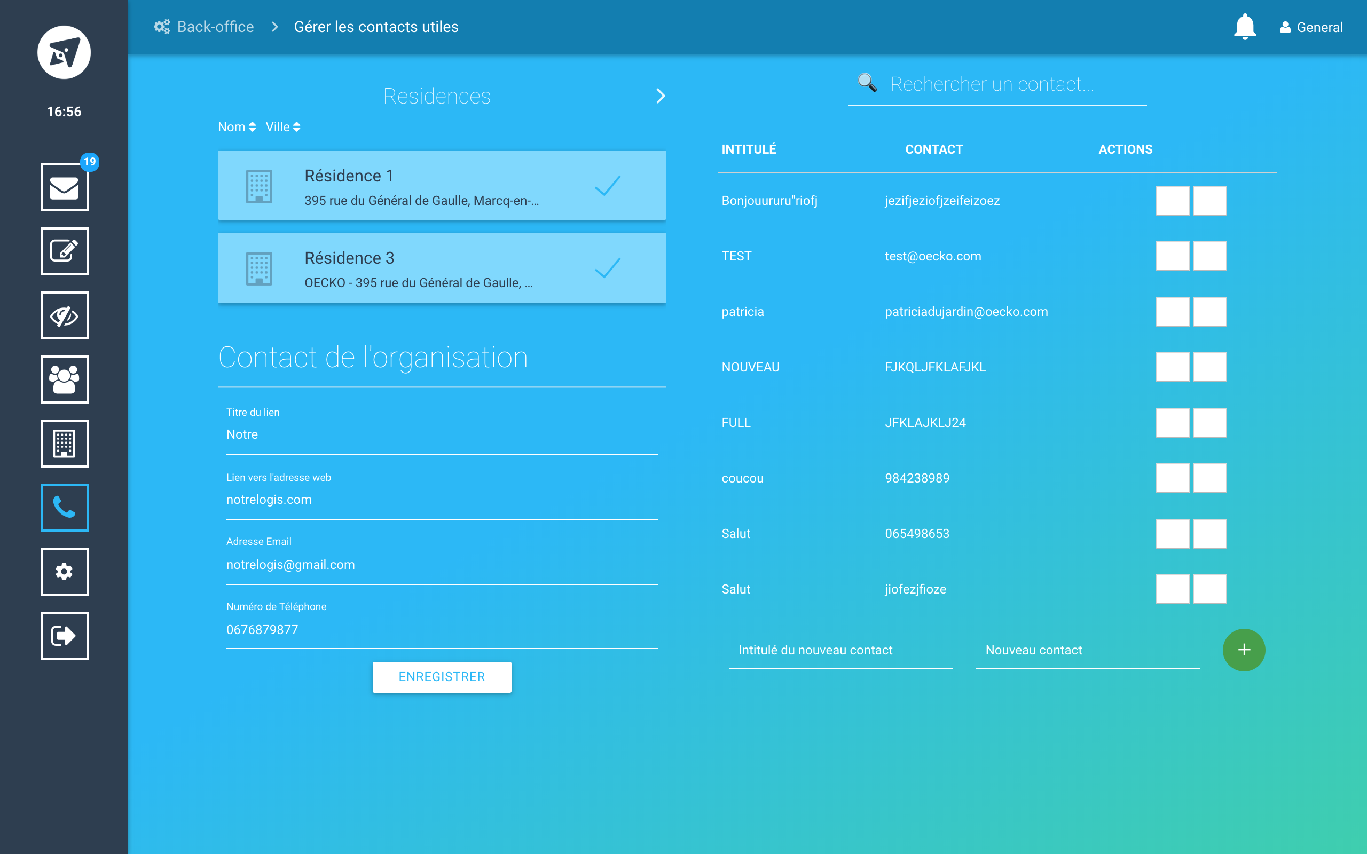
Task: Click Gérer les contacts utiles breadcrumb
Action: point(376,27)
